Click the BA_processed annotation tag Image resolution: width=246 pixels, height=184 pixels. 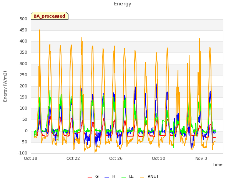[x=50, y=16]
